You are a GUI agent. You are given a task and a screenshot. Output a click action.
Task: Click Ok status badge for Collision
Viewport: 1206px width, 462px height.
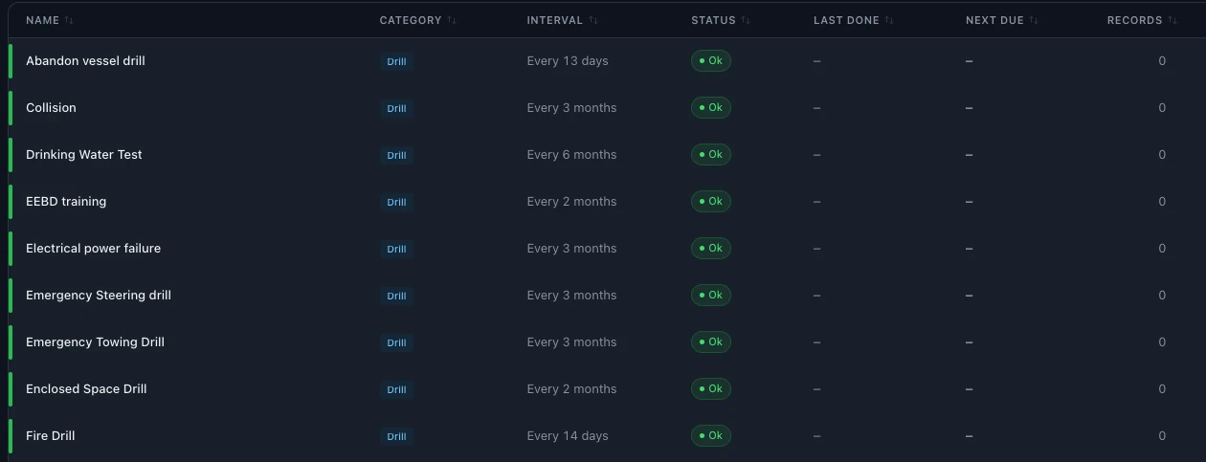(711, 107)
